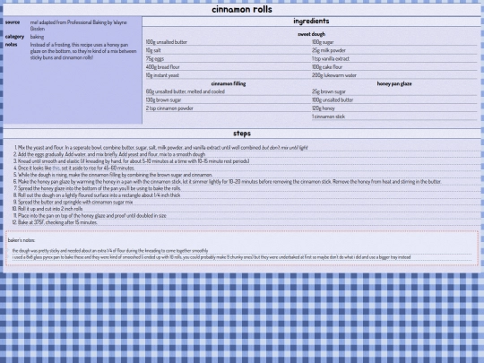The width and height of the screenshot is (484, 363).
Task: Select the "120g honey" ingredient
Action: click(x=324, y=108)
